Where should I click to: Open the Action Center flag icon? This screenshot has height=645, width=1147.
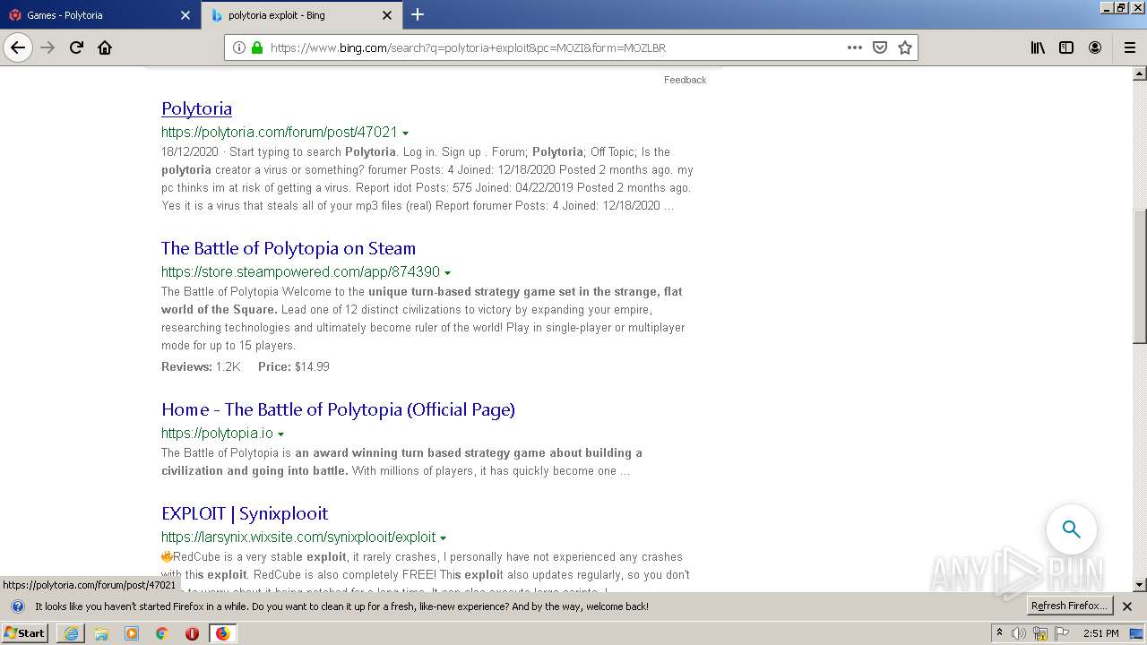(x=1062, y=633)
